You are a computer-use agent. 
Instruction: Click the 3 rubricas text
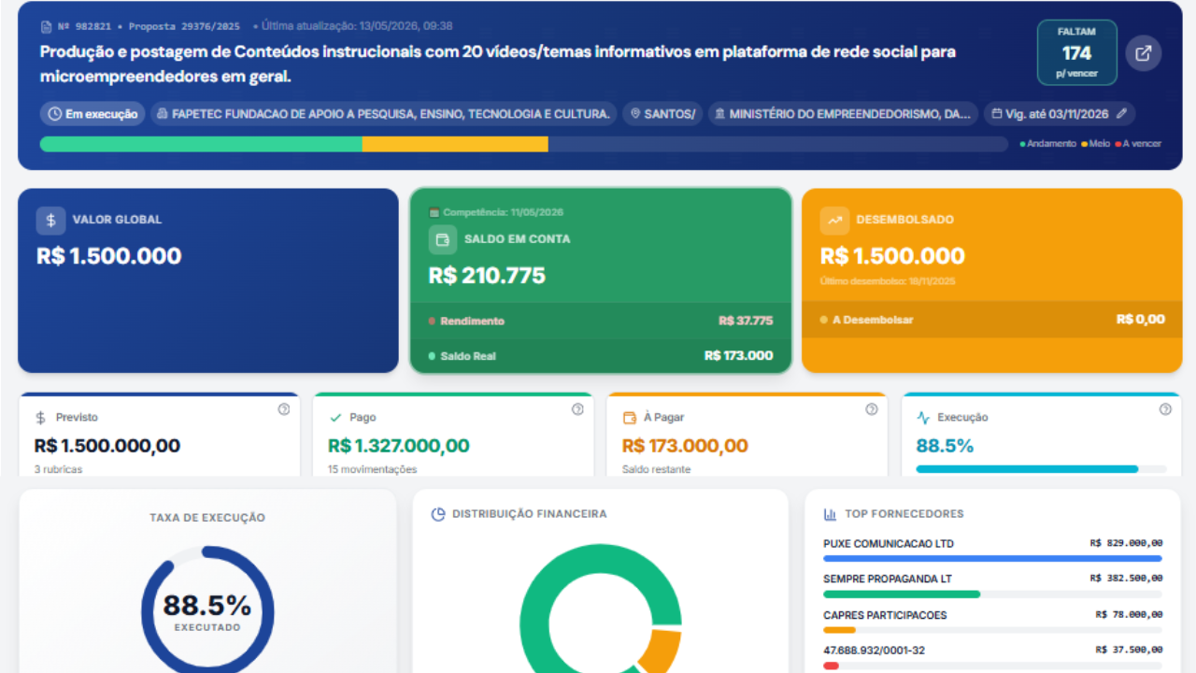[x=59, y=469]
